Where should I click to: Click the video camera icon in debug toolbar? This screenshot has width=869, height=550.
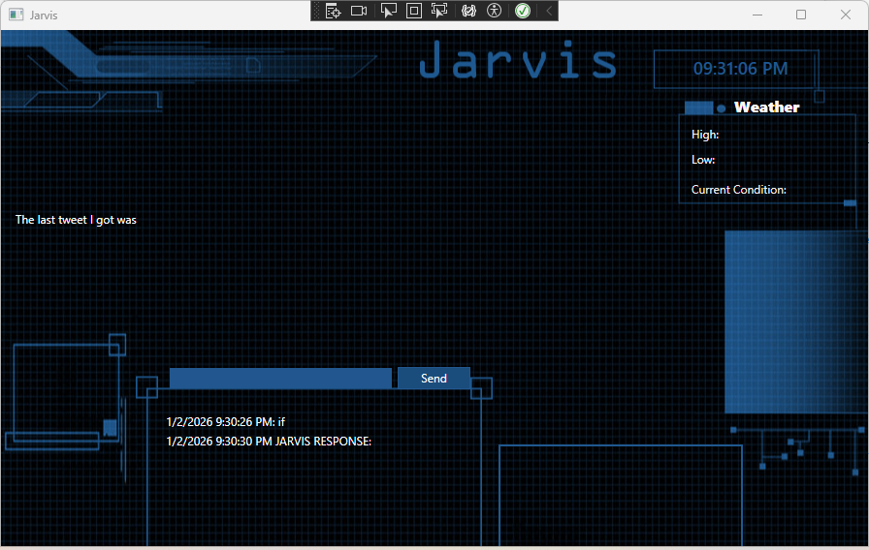pyautogui.click(x=359, y=11)
